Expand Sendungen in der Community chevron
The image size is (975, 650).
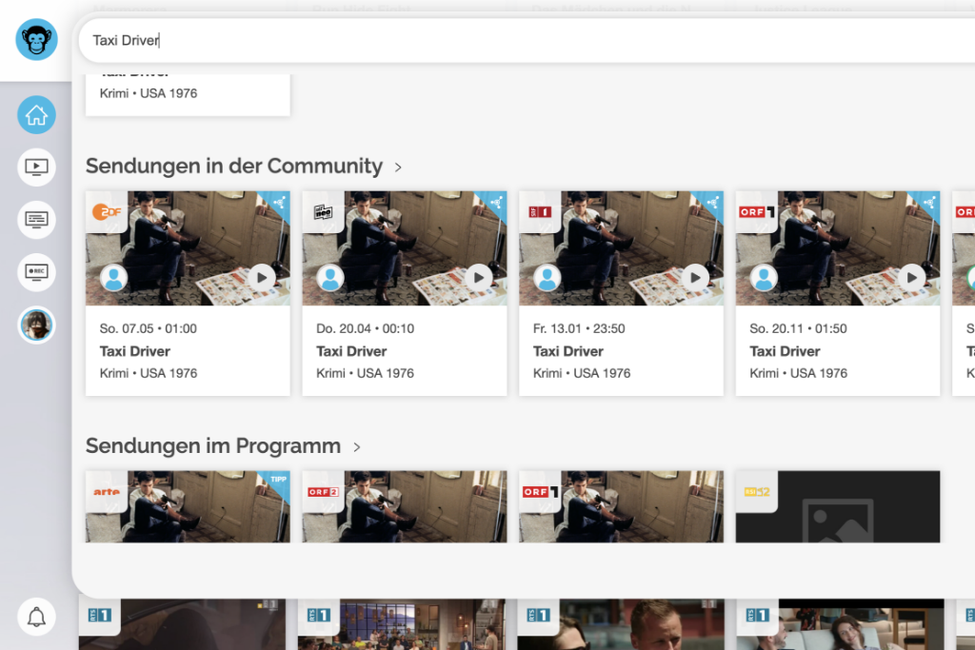398,167
